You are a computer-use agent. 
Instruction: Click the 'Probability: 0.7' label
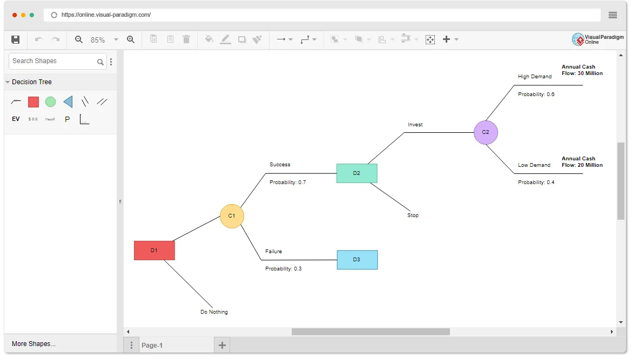pyautogui.click(x=288, y=182)
